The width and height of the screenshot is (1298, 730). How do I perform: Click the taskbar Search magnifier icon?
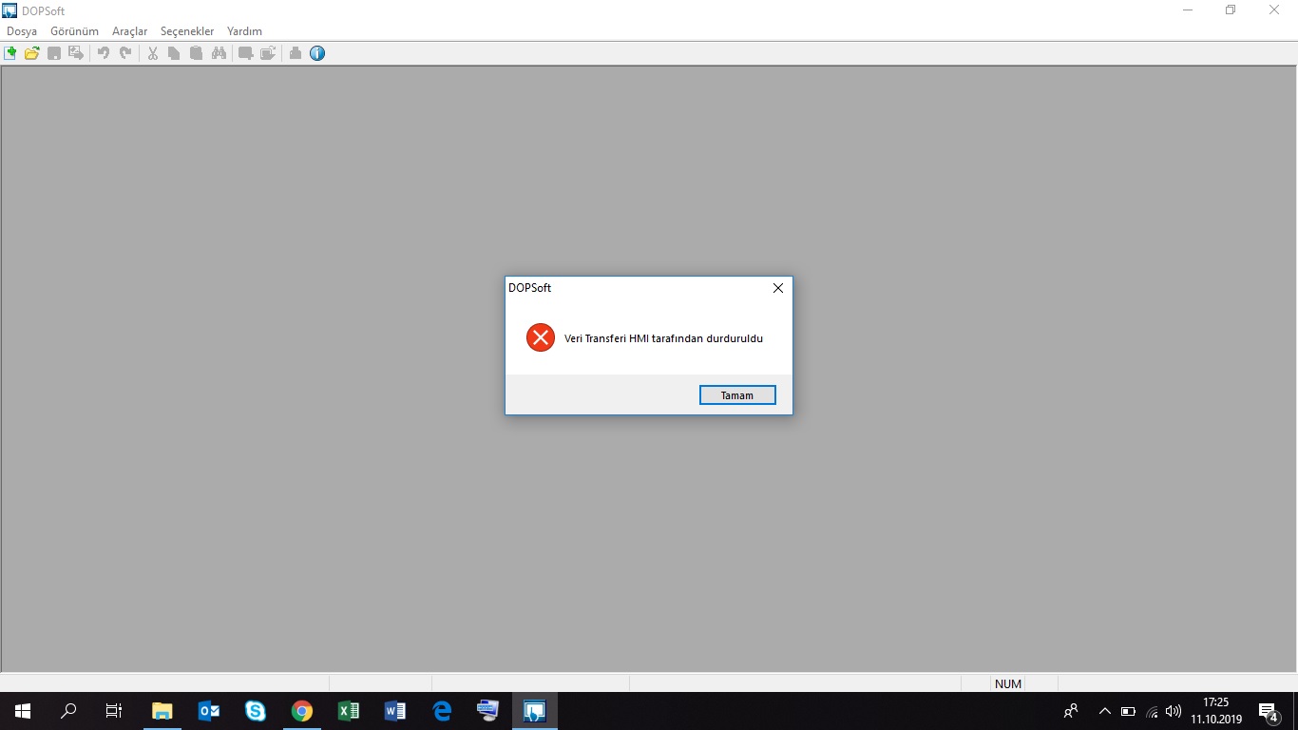pyautogui.click(x=68, y=711)
